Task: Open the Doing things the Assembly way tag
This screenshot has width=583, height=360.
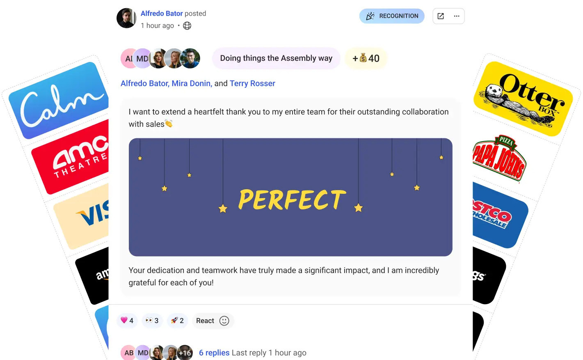Action: click(x=276, y=58)
